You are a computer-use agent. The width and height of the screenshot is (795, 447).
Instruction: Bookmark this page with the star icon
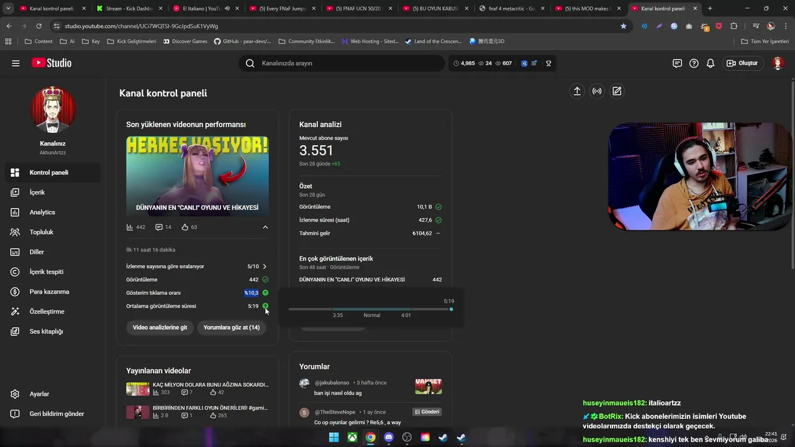click(624, 26)
